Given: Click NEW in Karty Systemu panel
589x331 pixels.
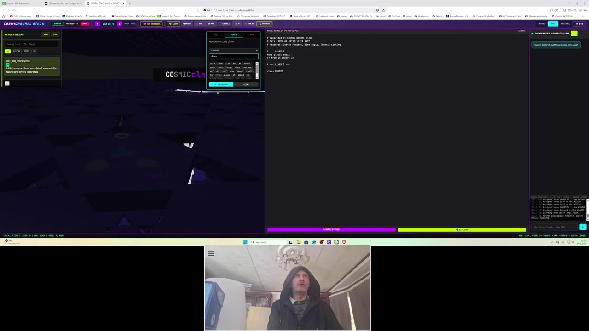Looking at the screenshot, I should 46,34.
